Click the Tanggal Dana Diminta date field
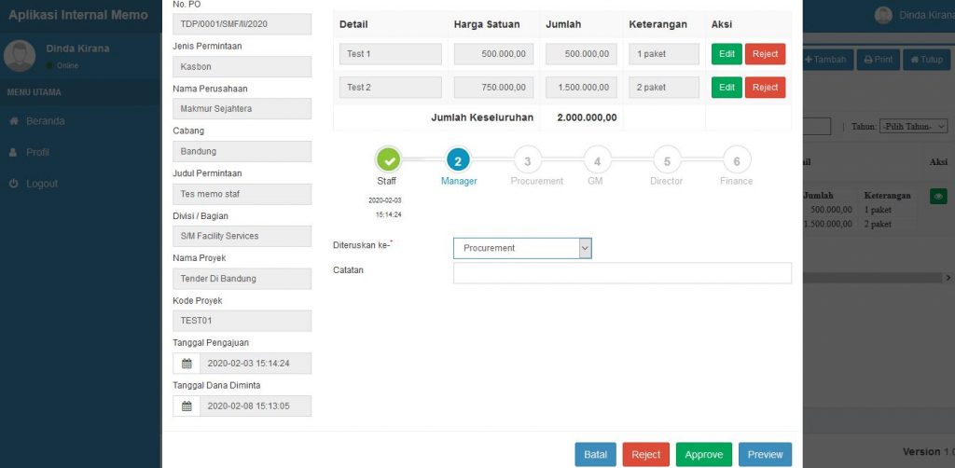Viewport: 955px width, 468px height. [x=256, y=406]
